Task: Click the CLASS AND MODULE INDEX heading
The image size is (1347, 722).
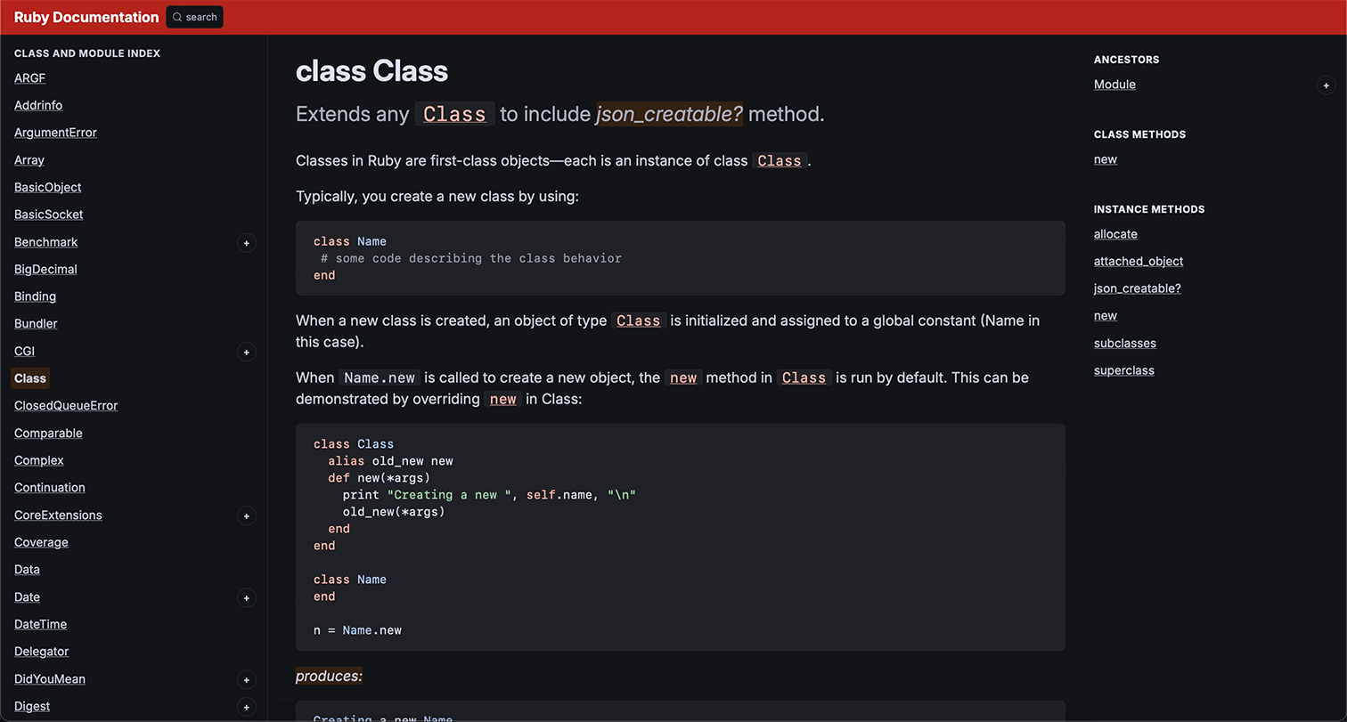Action: click(x=87, y=53)
